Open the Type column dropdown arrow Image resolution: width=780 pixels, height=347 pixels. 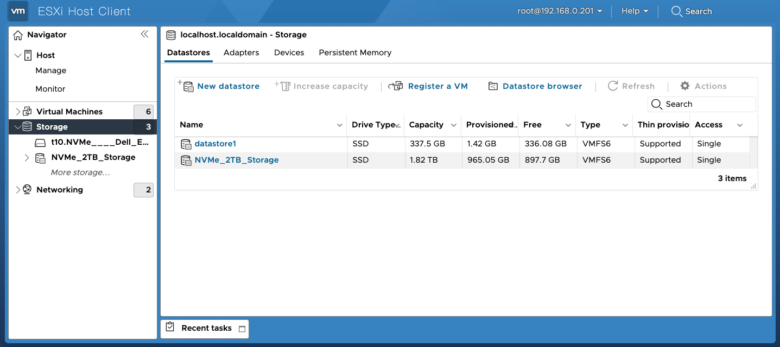(625, 125)
